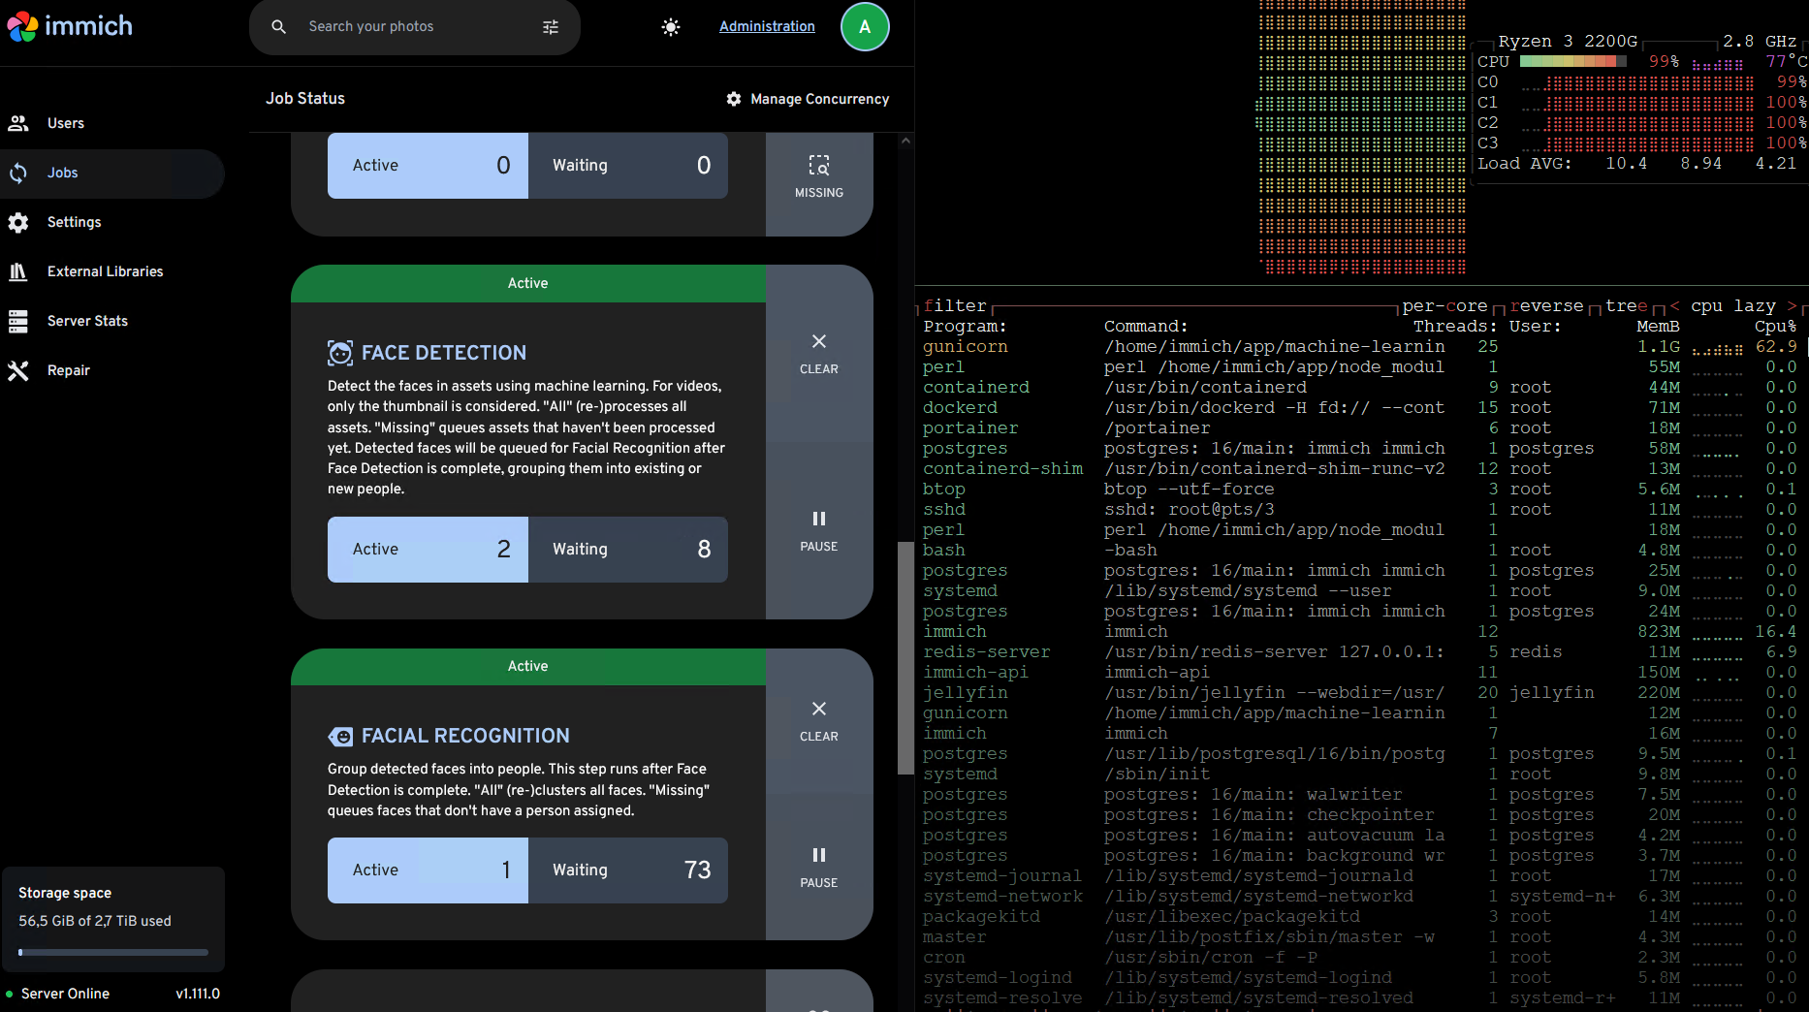Viewport: 1809px width, 1012px height.
Task: Pause the Face Detection job
Action: (x=819, y=531)
